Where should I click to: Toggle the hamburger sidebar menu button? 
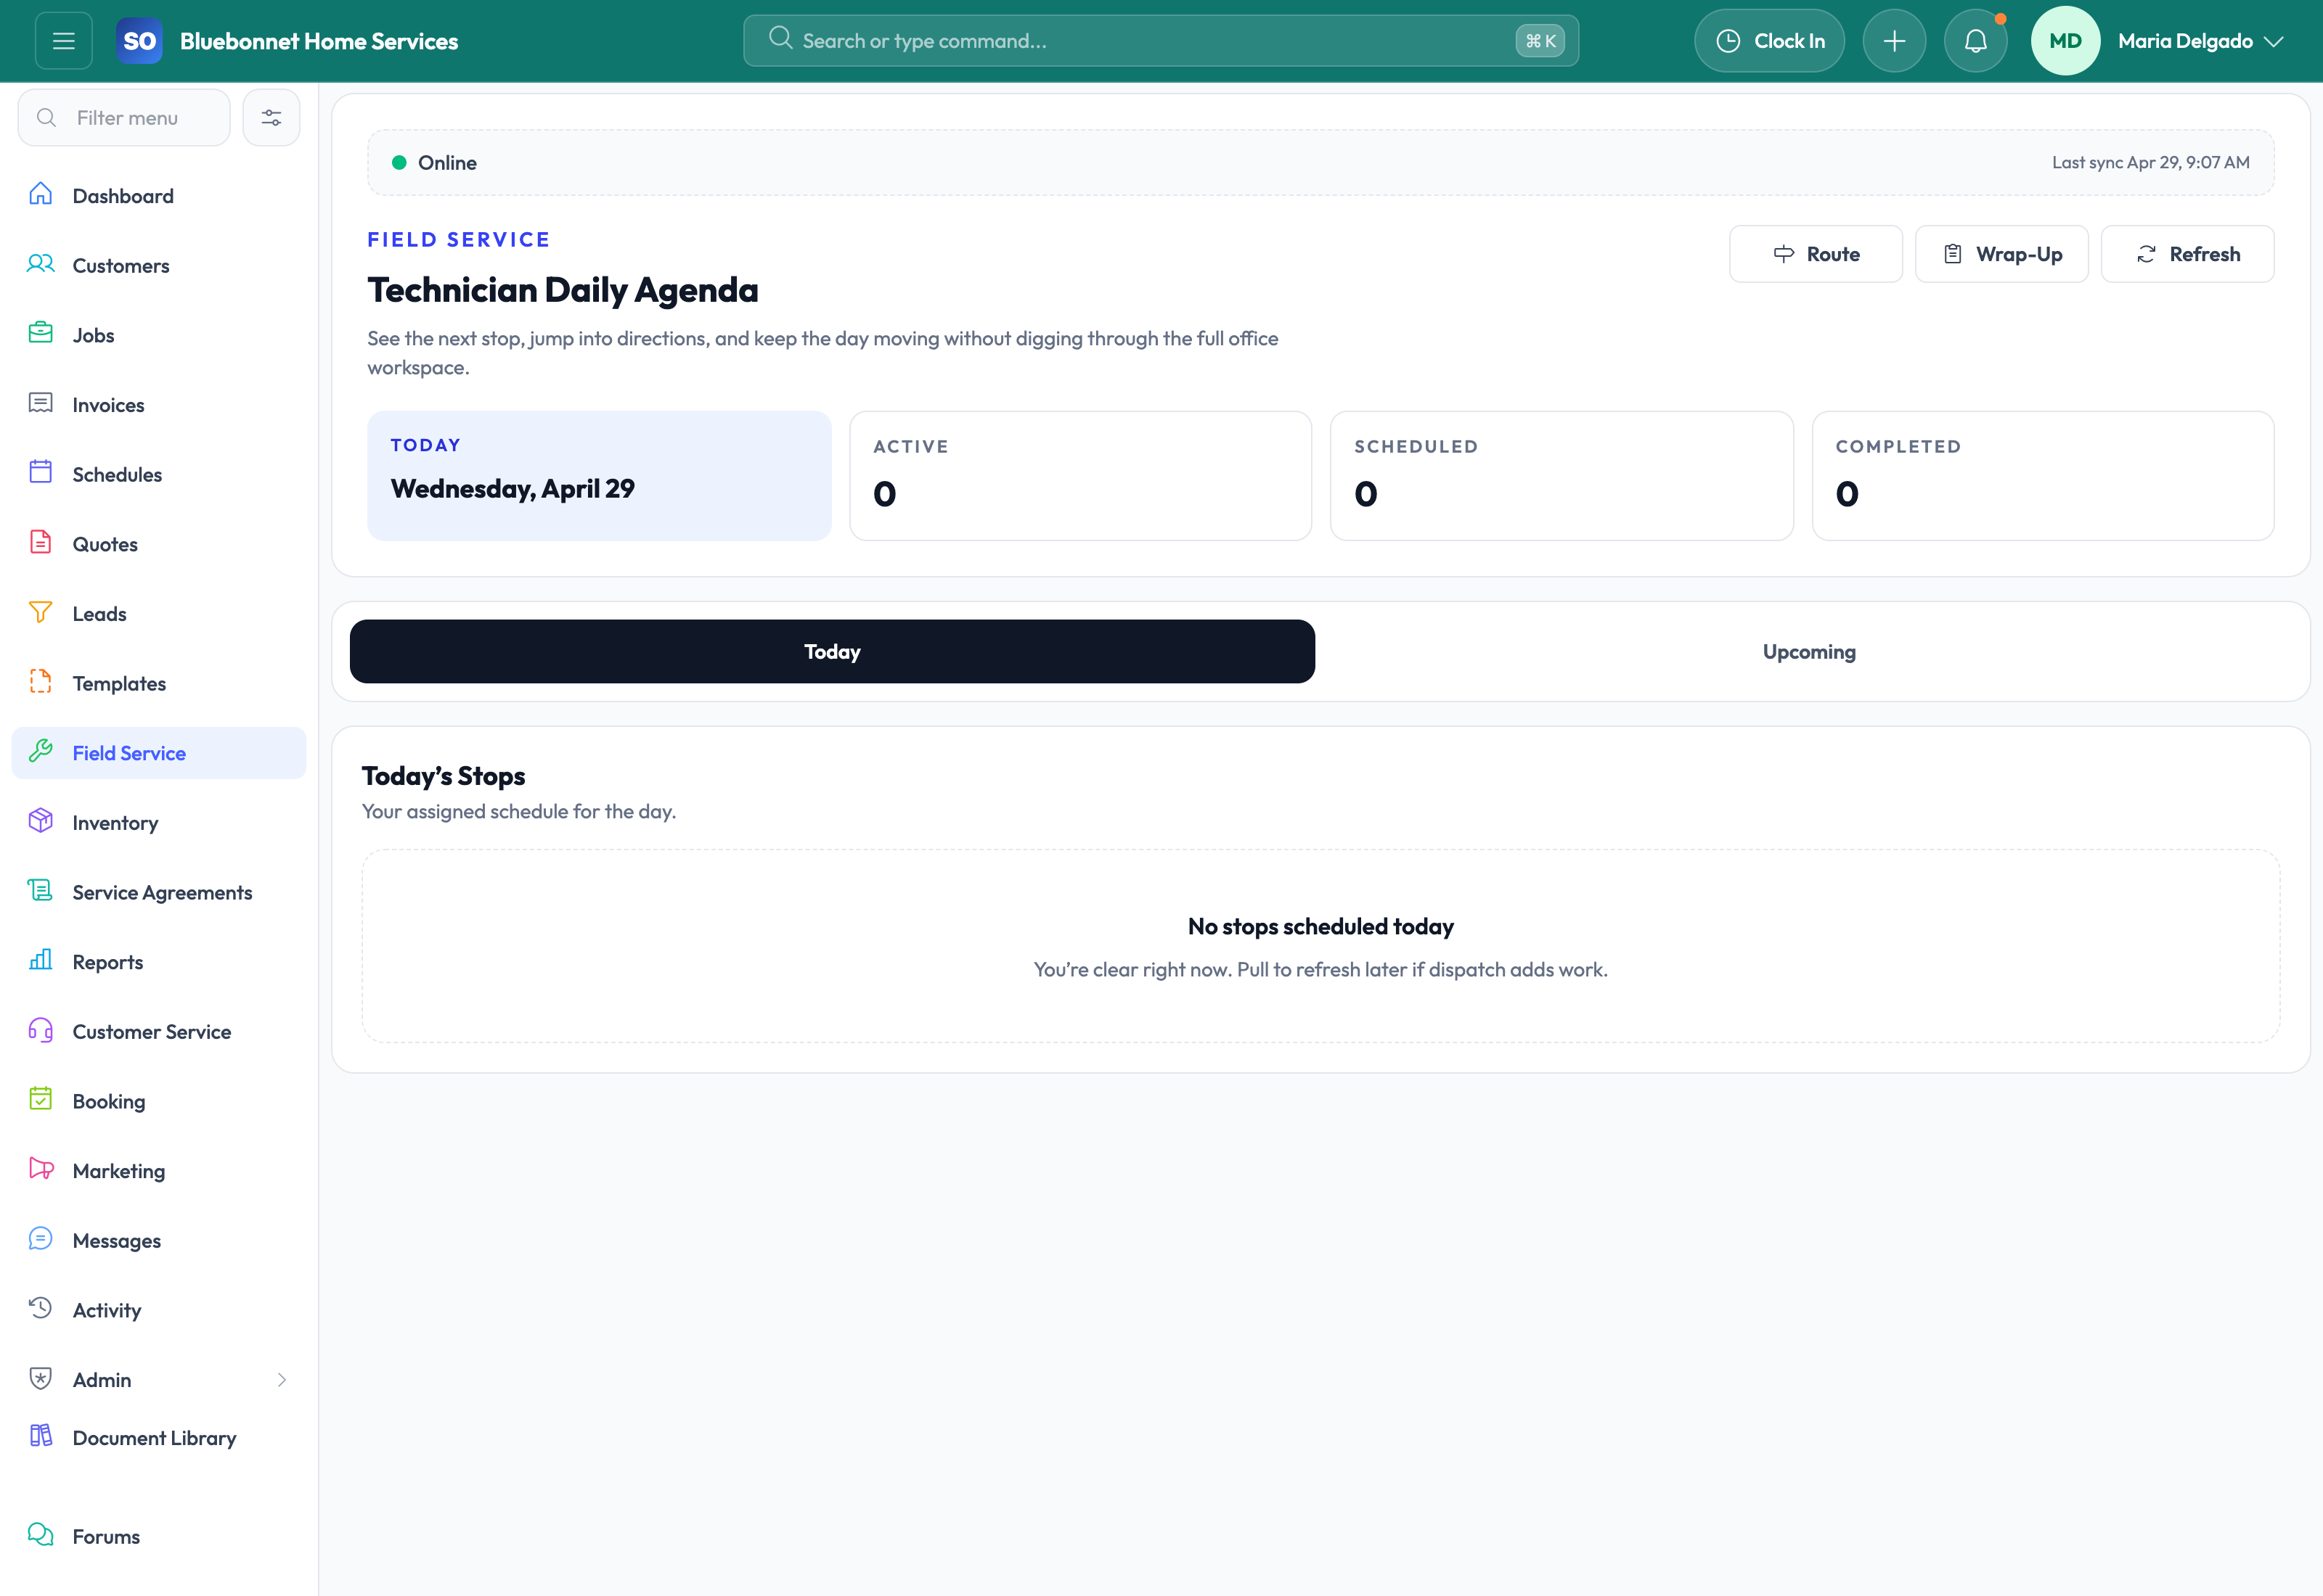click(x=63, y=41)
